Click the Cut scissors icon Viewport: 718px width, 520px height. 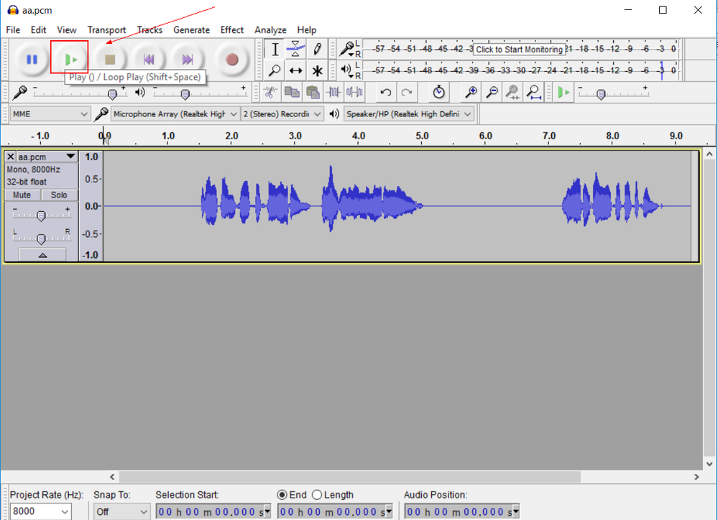[x=270, y=93]
